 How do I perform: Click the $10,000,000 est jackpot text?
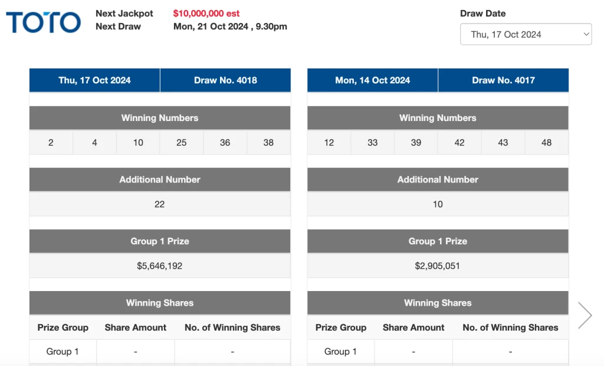pos(206,14)
